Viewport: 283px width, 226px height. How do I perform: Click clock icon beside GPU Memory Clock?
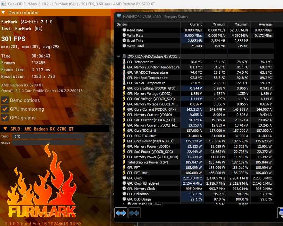[124, 189]
